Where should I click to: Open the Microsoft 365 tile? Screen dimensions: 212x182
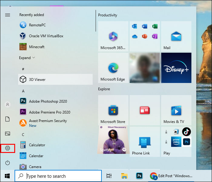click(x=113, y=36)
